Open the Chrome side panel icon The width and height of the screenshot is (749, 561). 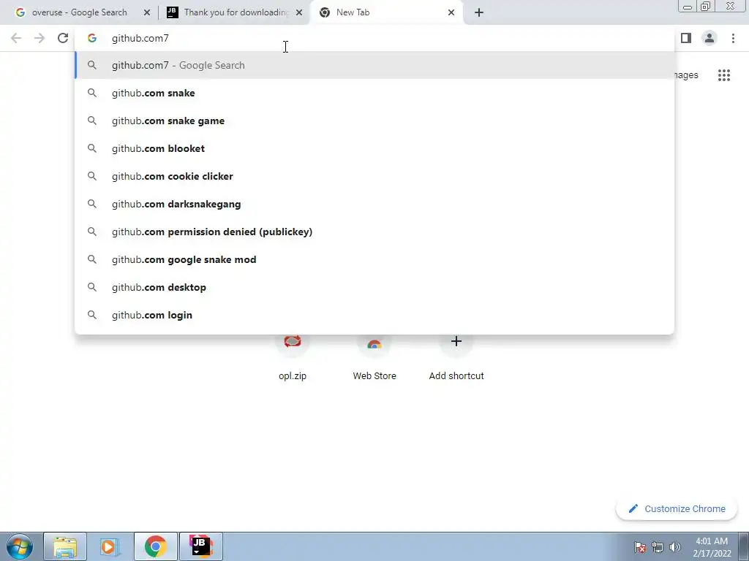pyautogui.click(x=686, y=38)
